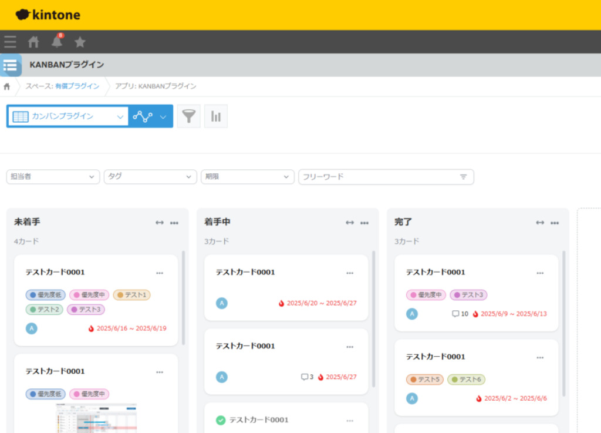Open the notifications bell
The width and height of the screenshot is (601, 433).
(x=57, y=41)
